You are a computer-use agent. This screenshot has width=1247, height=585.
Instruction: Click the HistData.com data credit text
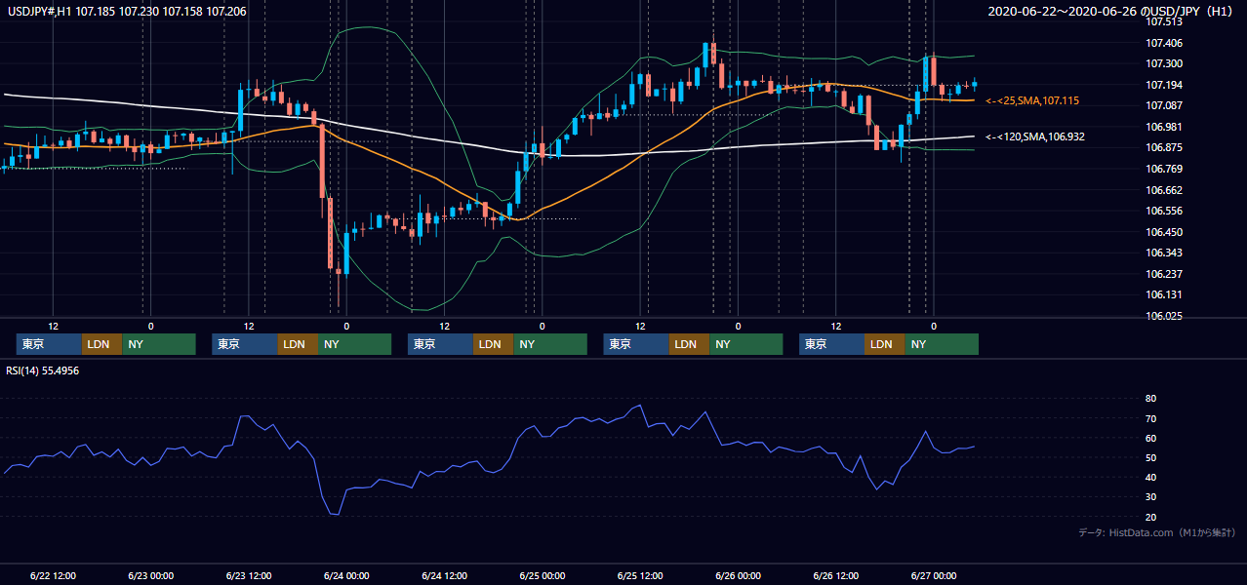[1157, 532]
